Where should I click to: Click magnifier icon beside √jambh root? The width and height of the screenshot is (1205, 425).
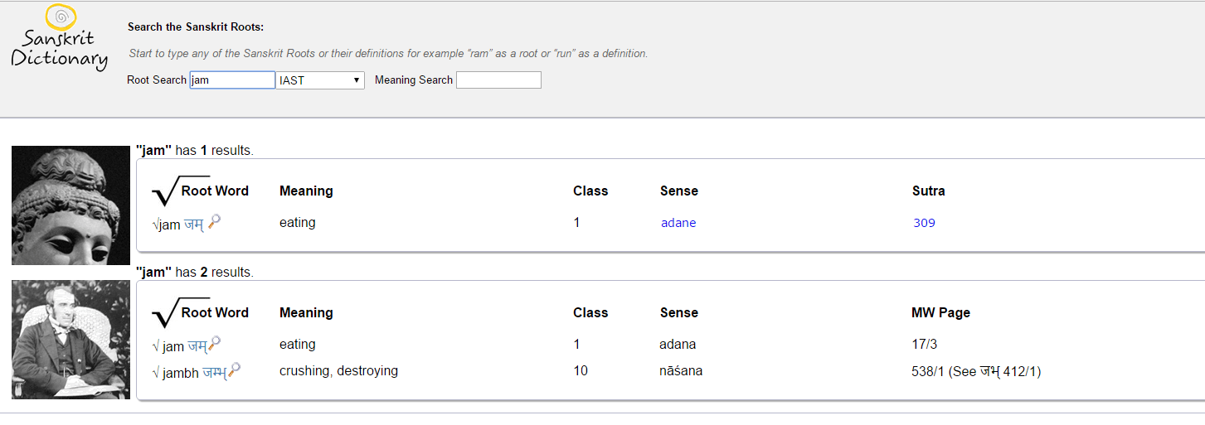coord(235,370)
